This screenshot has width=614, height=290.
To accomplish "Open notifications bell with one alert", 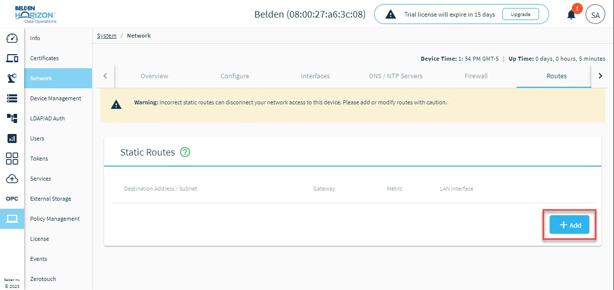I will pos(571,15).
